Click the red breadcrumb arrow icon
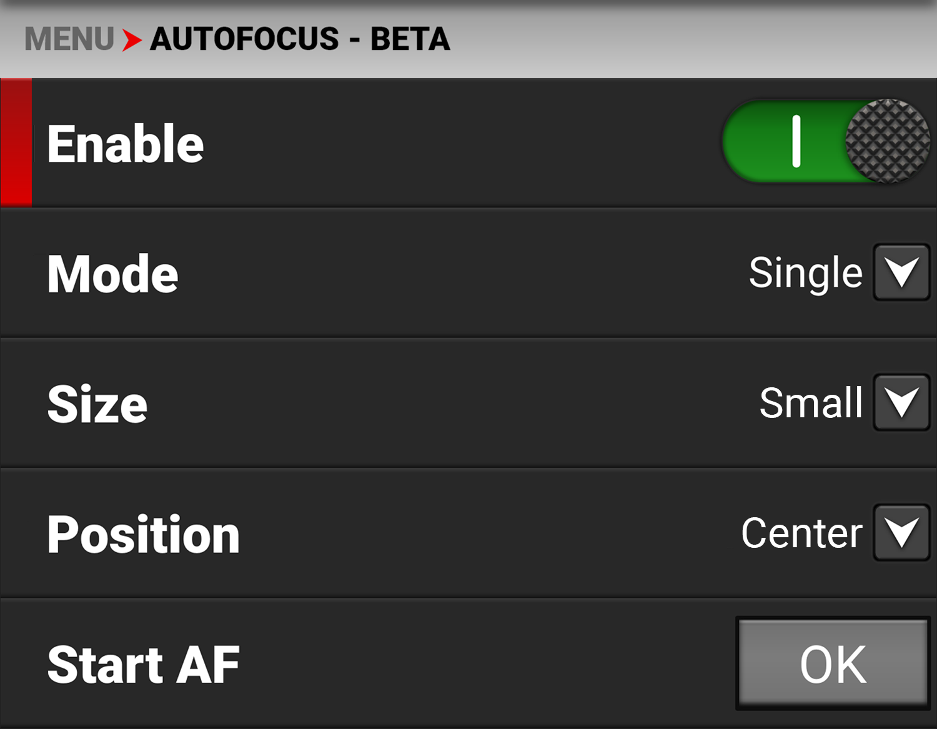937x729 pixels. [132, 40]
